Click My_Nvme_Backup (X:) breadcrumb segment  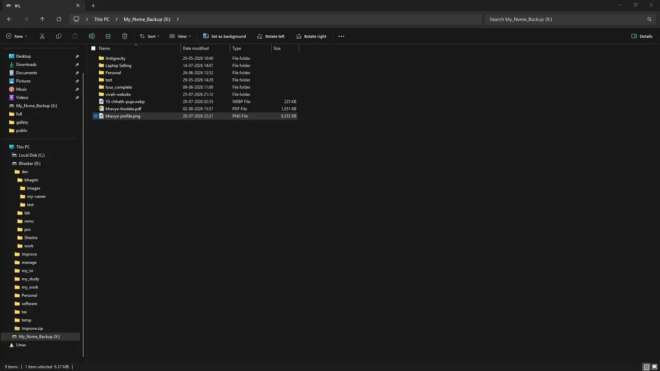tap(147, 19)
